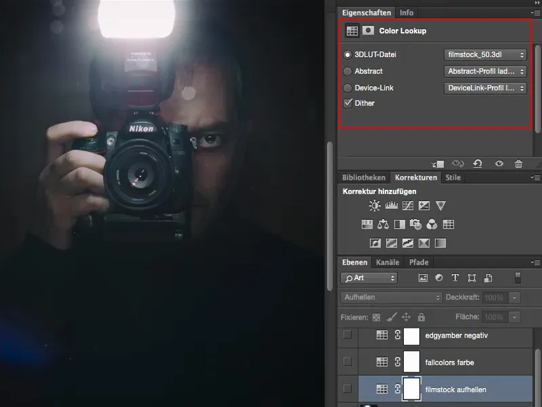
Task: Filter layers by text layers (T icon)
Action: (455, 277)
